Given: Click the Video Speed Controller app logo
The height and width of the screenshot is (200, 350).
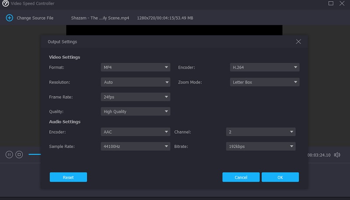Looking at the screenshot, I should [x=6, y=4].
